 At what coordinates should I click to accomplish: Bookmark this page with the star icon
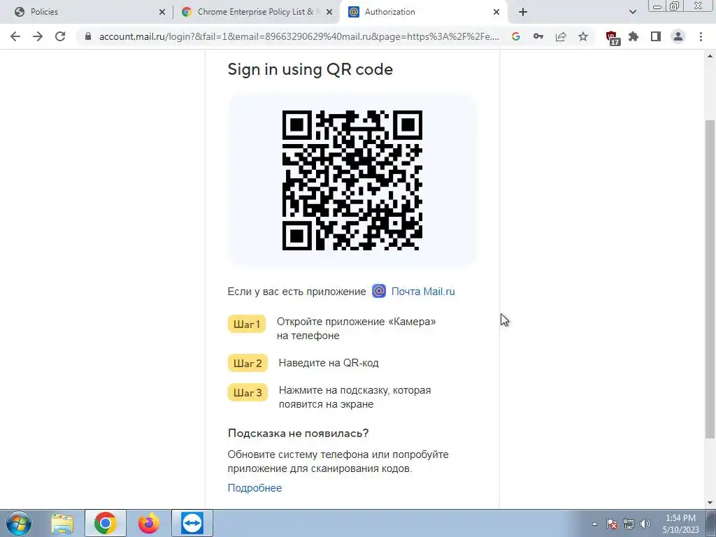pyautogui.click(x=583, y=36)
